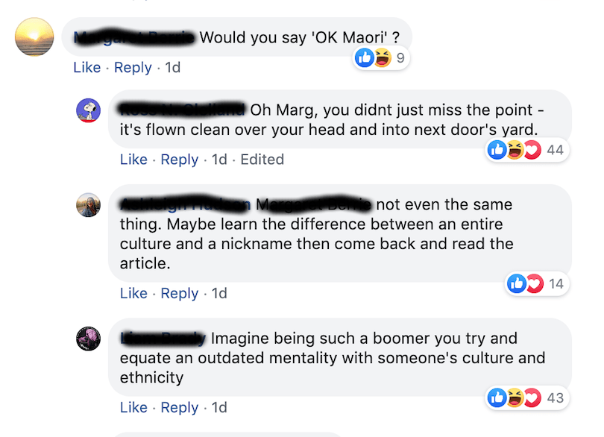Screen dimensions: 604x437
Task: Open reaction icons showing 44 reactions
Action: [524, 150]
